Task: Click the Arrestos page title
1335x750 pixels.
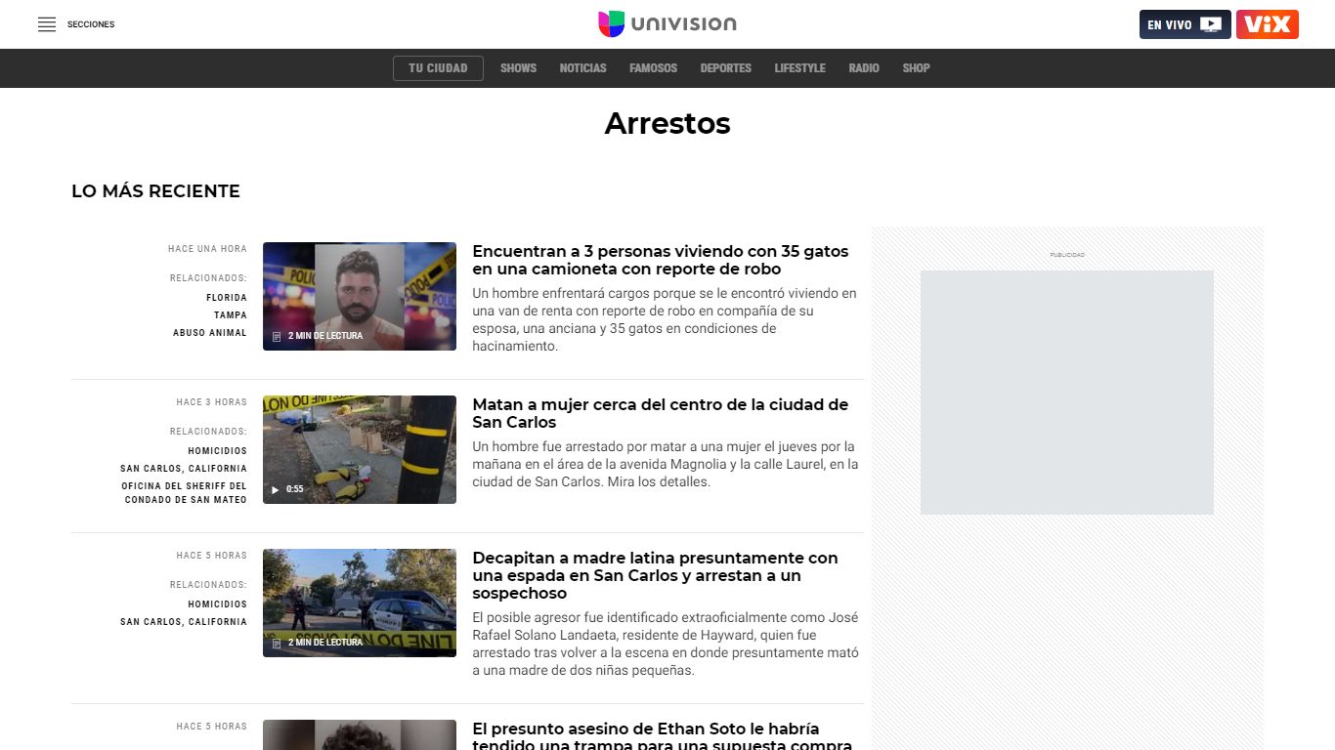Action: tap(667, 123)
